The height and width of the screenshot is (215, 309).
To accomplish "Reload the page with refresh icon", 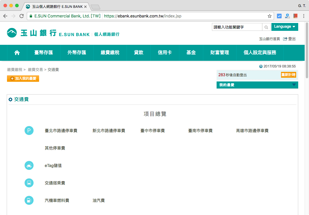I will tap(22, 16).
